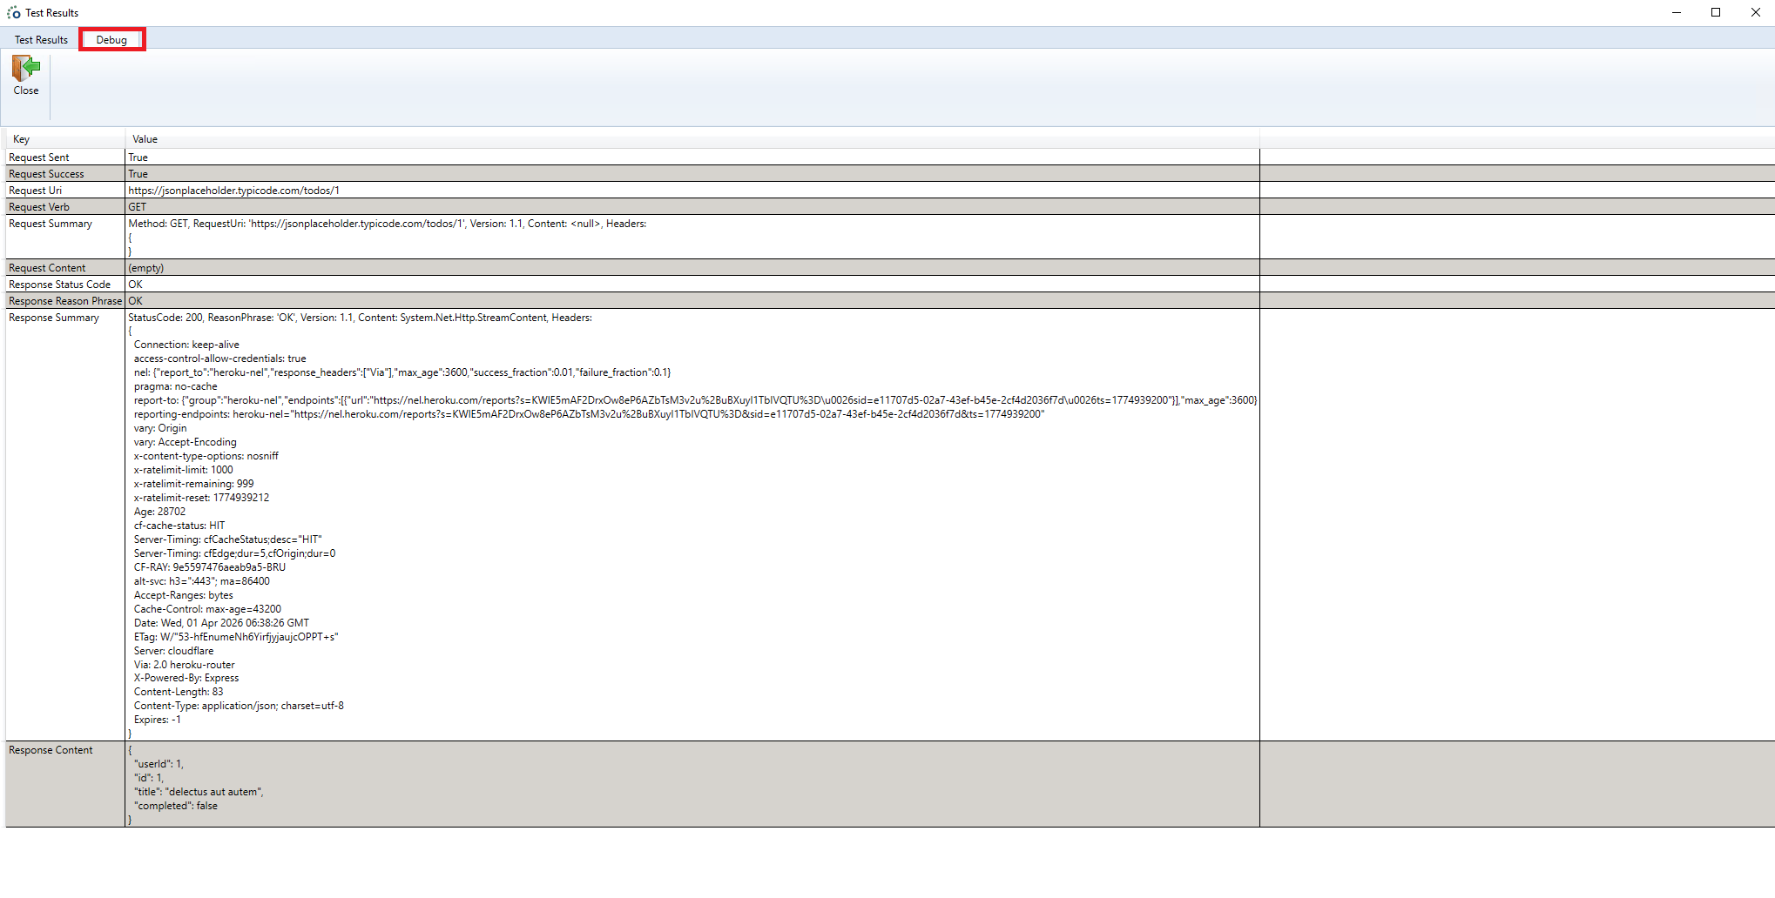Click the Content-Type: application/json line

pos(239,706)
